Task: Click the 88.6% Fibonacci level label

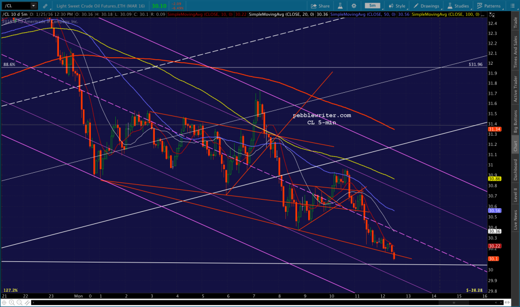Action: 9,64
